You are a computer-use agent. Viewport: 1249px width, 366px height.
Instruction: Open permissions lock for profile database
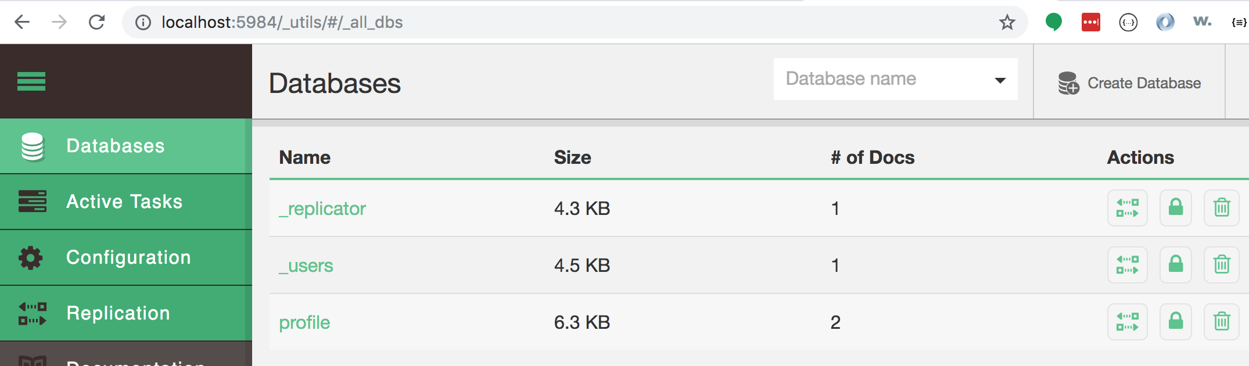click(x=1176, y=322)
